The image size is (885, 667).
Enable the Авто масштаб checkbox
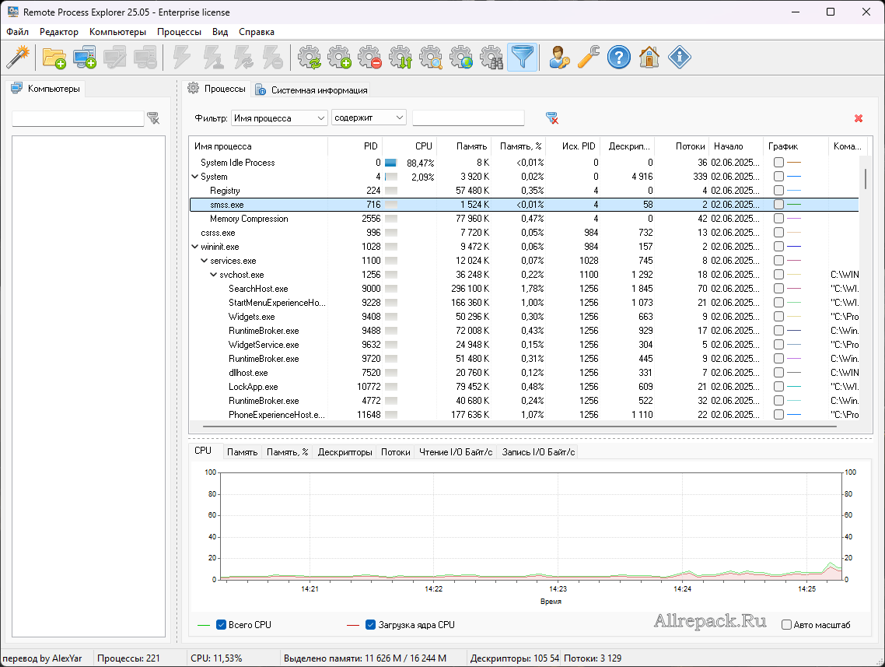pyautogui.click(x=786, y=625)
